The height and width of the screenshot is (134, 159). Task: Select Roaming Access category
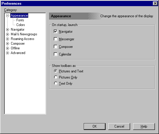(22, 39)
